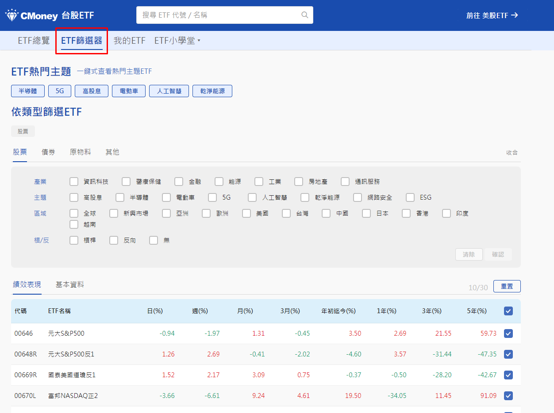The image size is (554, 413).
Task: Uncheck the select-all checkbox in table header
Action: (508, 311)
